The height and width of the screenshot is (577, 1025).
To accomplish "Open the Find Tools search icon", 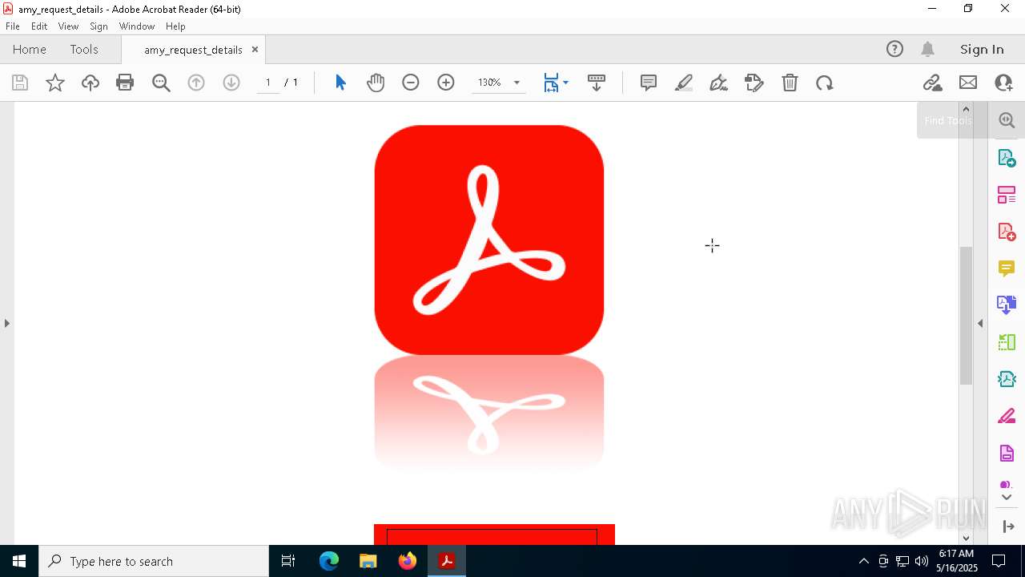I will pos(1007,120).
